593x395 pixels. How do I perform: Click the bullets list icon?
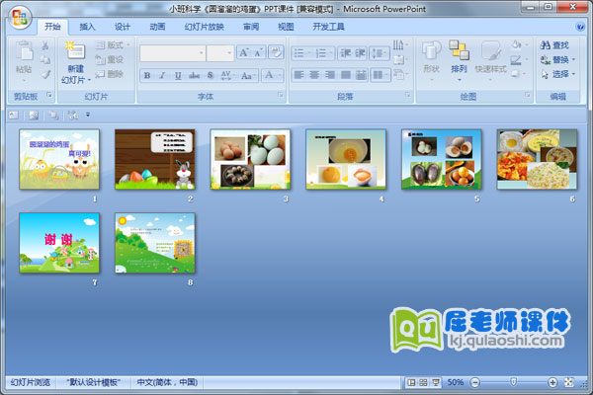tap(301, 53)
